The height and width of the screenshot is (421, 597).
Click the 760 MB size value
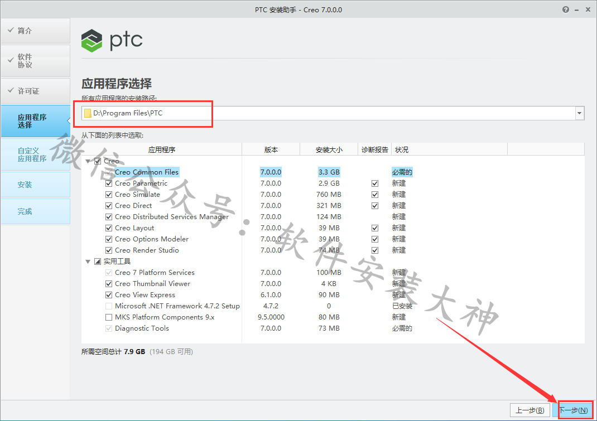(329, 195)
